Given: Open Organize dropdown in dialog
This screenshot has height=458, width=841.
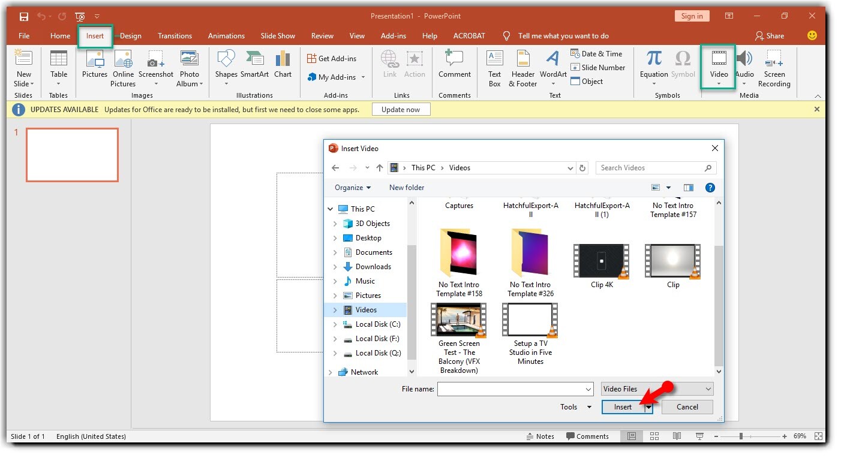Looking at the screenshot, I should pyautogui.click(x=353, y=188).
